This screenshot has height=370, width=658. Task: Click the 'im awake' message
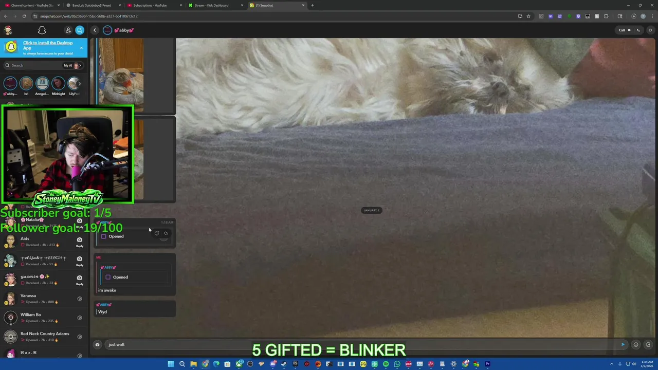click(x=107, y=290)
